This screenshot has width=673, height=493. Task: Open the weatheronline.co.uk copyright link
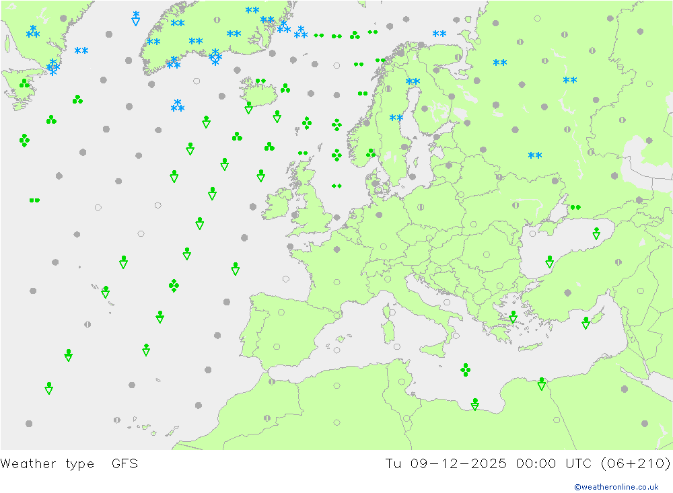tap(616, 486)
